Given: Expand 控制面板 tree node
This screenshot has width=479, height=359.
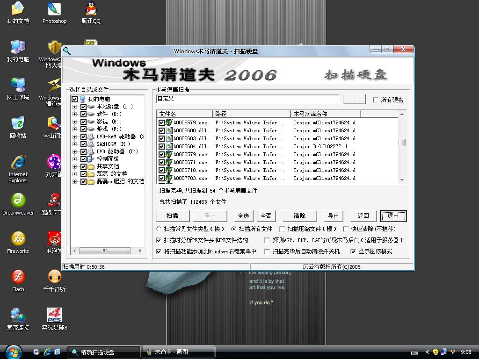Looking at the screenshot, I should (x=74, y=159).
